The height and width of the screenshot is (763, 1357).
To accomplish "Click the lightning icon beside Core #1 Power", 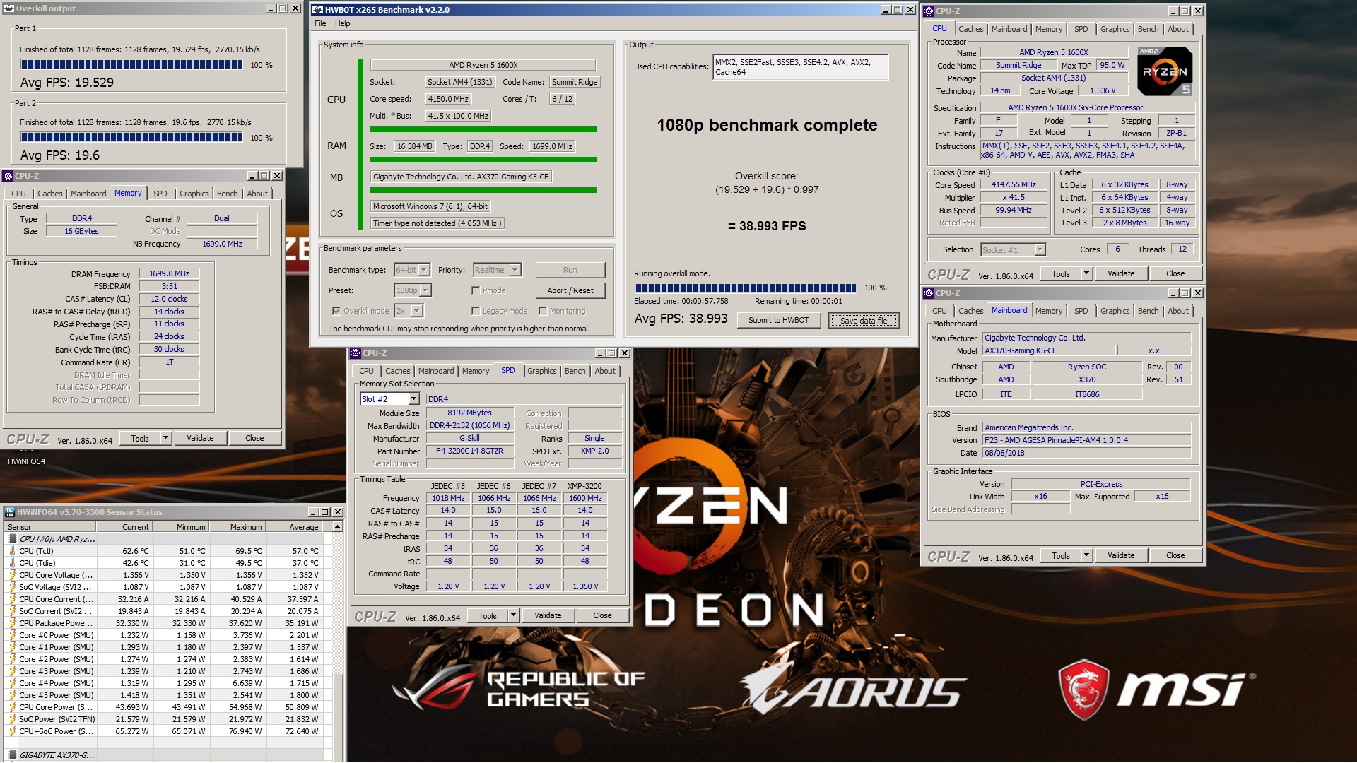I will (12, 647).
